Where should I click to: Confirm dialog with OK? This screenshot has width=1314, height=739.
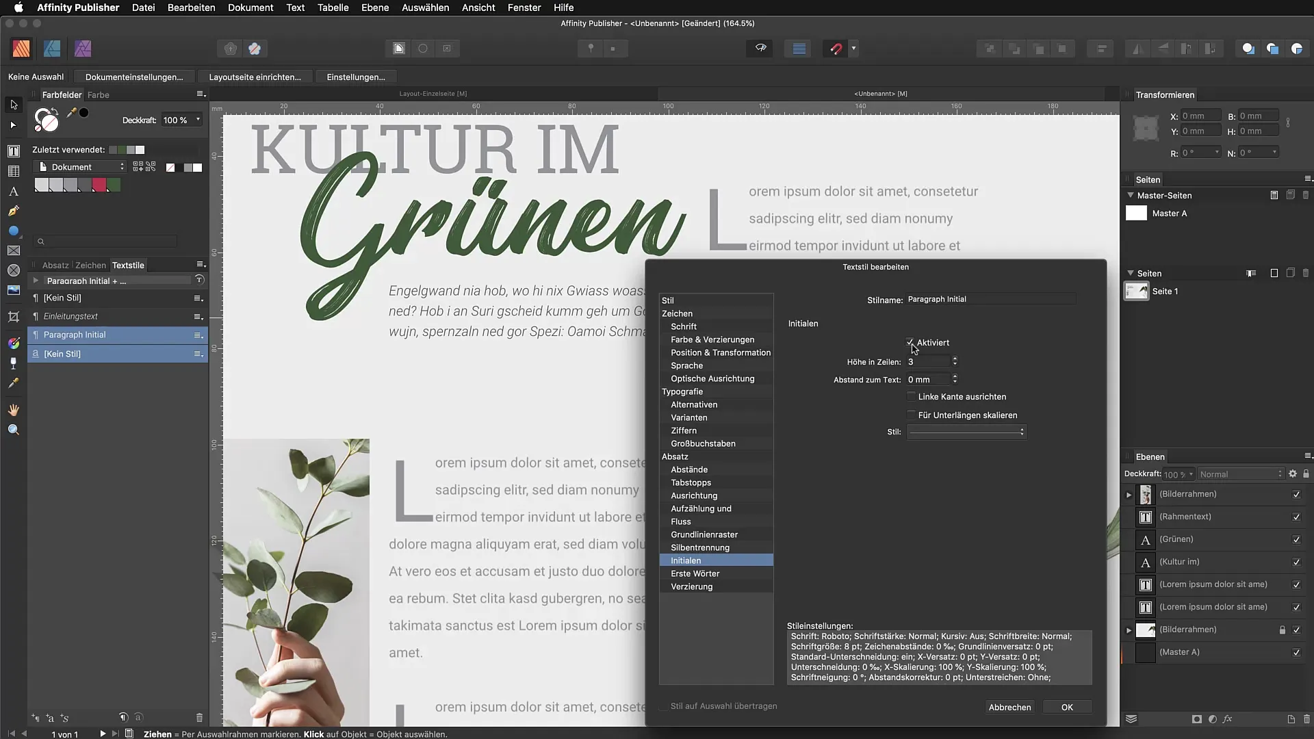(1067, 707)
